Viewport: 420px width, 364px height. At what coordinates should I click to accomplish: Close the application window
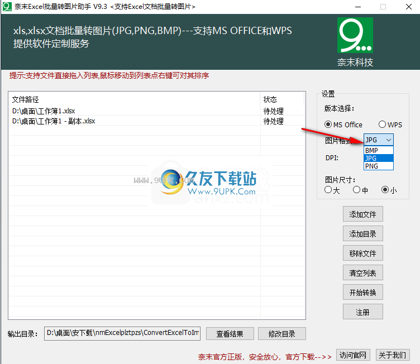coord(409,7)
